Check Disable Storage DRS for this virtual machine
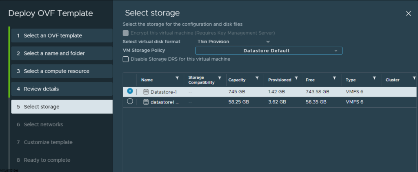The image size is (418, 172). click(126, 59)
